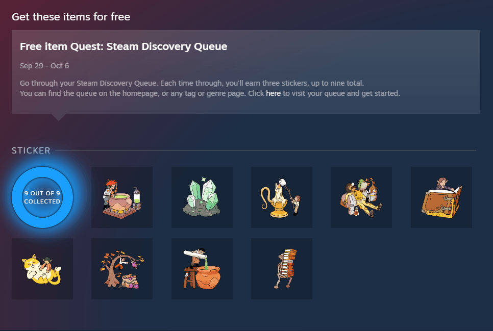Viewport: 493px width, 331px height.
Task: Select the elf reading giant book sticker
Action: tap(441, 197)
